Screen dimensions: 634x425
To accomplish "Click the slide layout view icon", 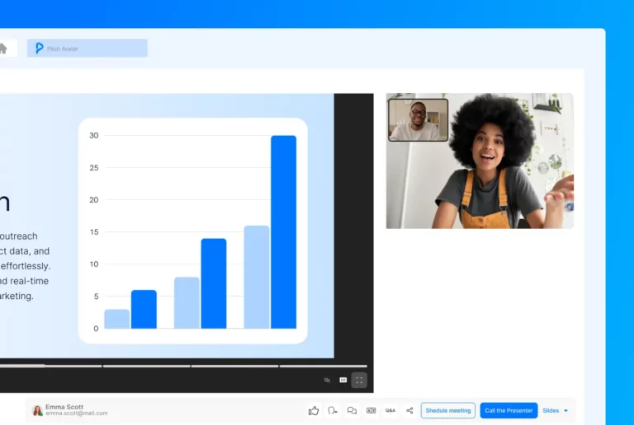I will [371, 410].
